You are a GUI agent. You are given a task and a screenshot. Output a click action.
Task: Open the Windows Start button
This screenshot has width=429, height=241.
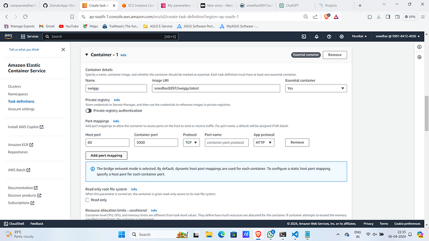pos(121,235)
